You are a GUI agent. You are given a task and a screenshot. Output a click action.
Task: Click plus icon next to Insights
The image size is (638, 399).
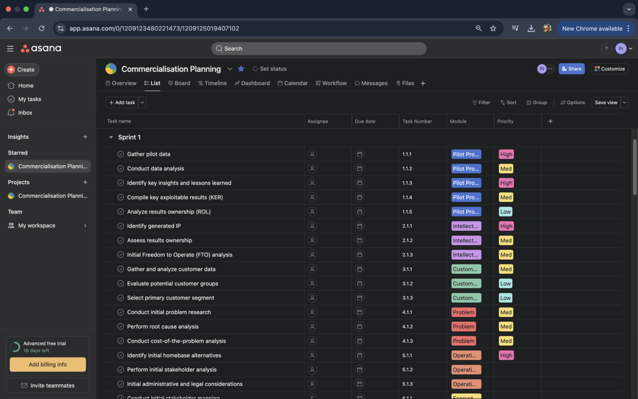click(x=85, y=137)
